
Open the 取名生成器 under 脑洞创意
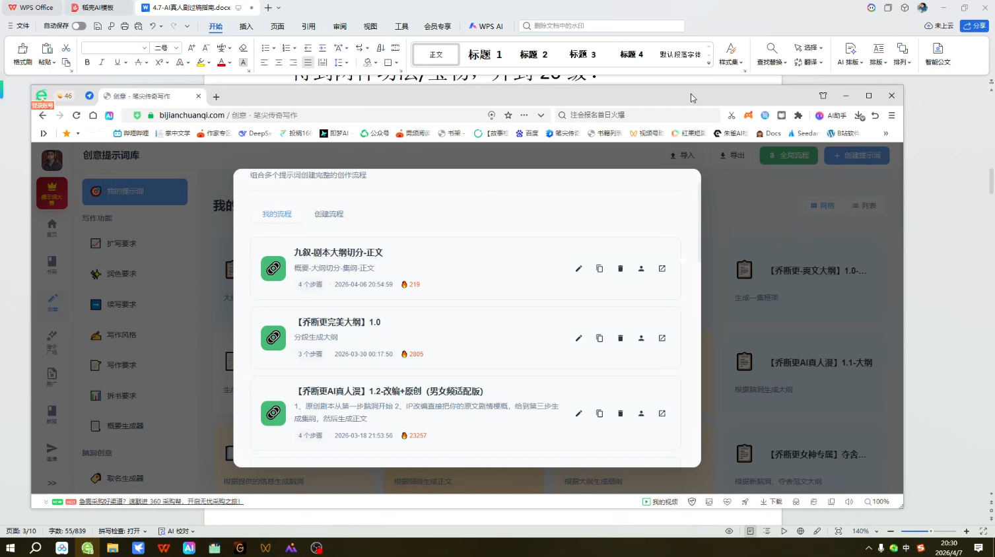click(x=96, y=478)
